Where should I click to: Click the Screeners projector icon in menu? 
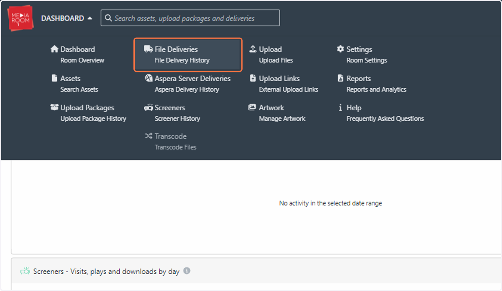click(x=149, y=107)
